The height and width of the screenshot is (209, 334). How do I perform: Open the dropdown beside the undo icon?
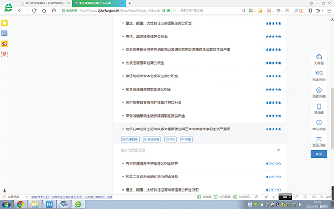click(x=322, y=11)
